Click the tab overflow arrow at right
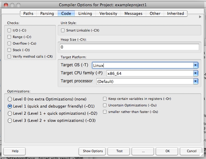Screen dimensions: 206x159 [200, 17]
